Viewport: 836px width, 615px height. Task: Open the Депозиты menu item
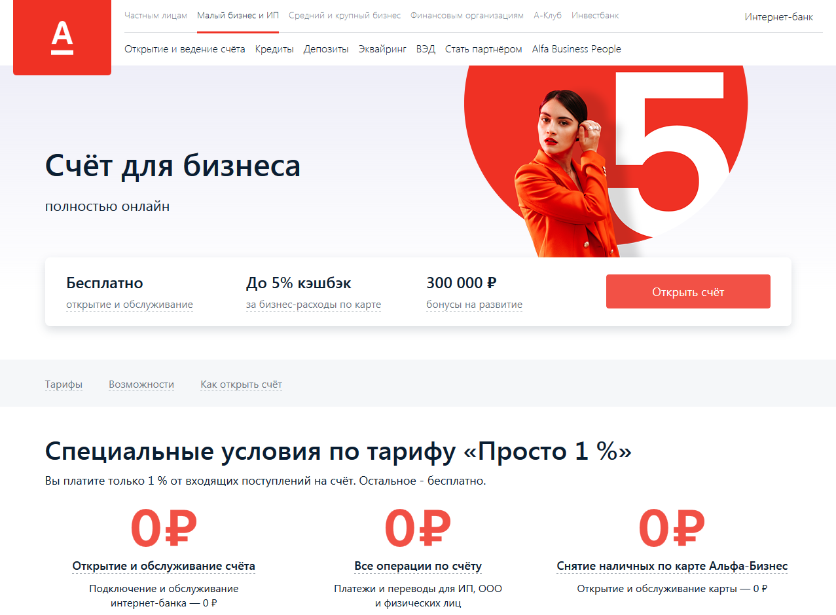(x=326, y=49)
